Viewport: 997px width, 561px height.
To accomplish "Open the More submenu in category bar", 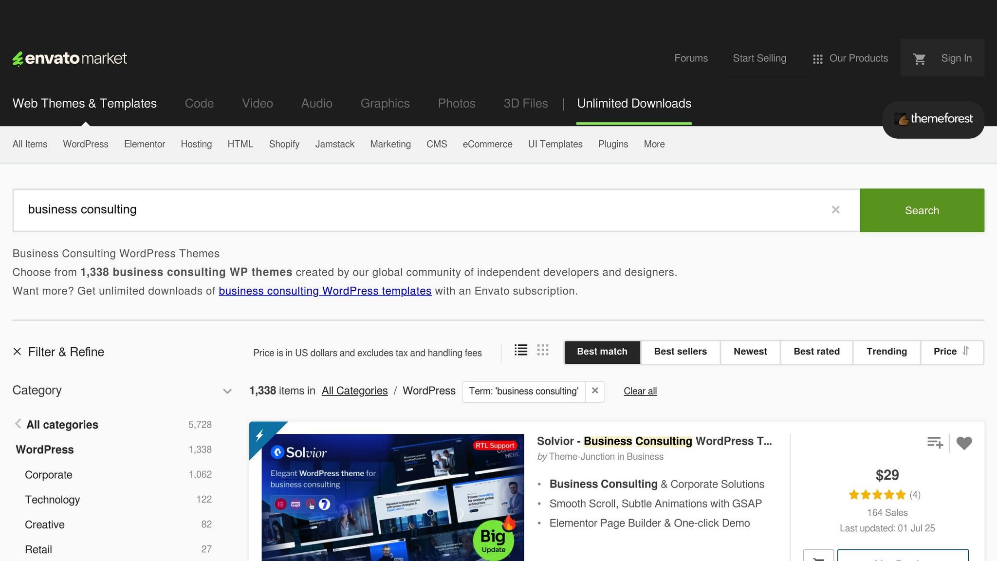I will (654, 144).
